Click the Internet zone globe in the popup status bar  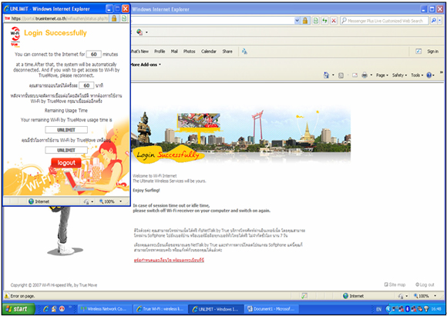click(32, 201)
